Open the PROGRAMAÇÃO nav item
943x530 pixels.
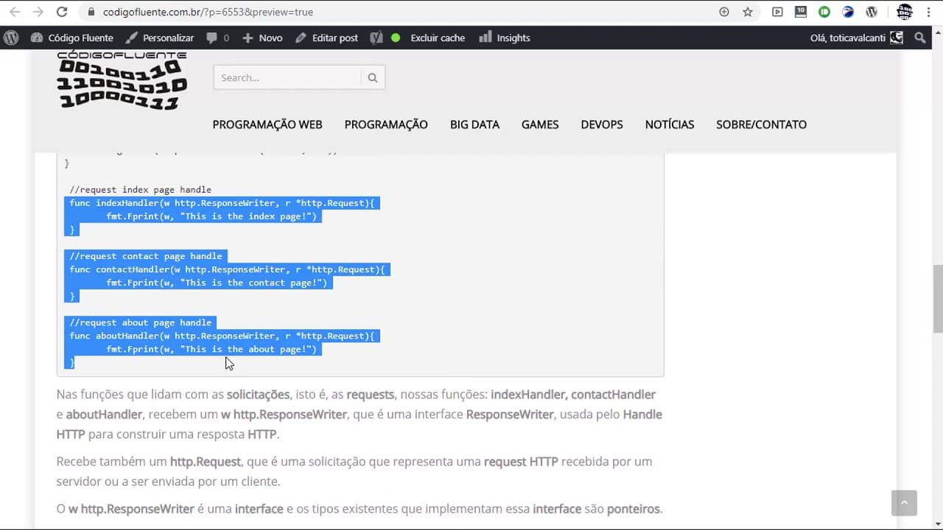coord(386,124)
